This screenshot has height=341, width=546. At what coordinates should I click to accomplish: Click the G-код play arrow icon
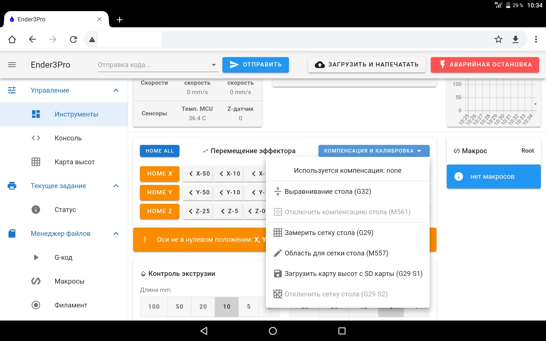pyautogui.click(x=36, y=257)
